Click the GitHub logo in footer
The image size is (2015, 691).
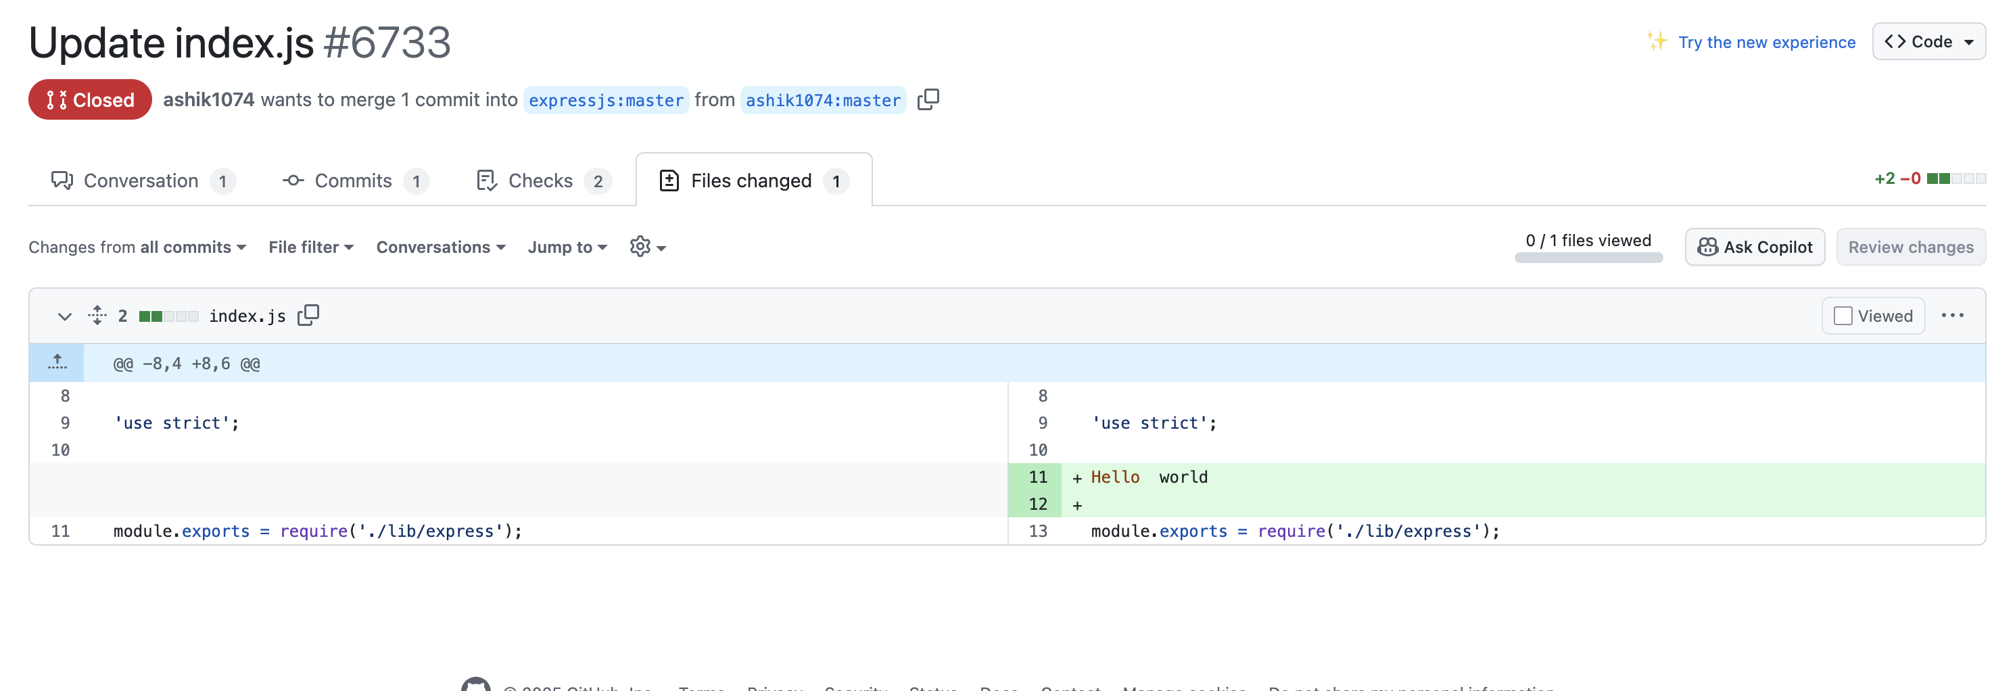click(x=475, y=686)
